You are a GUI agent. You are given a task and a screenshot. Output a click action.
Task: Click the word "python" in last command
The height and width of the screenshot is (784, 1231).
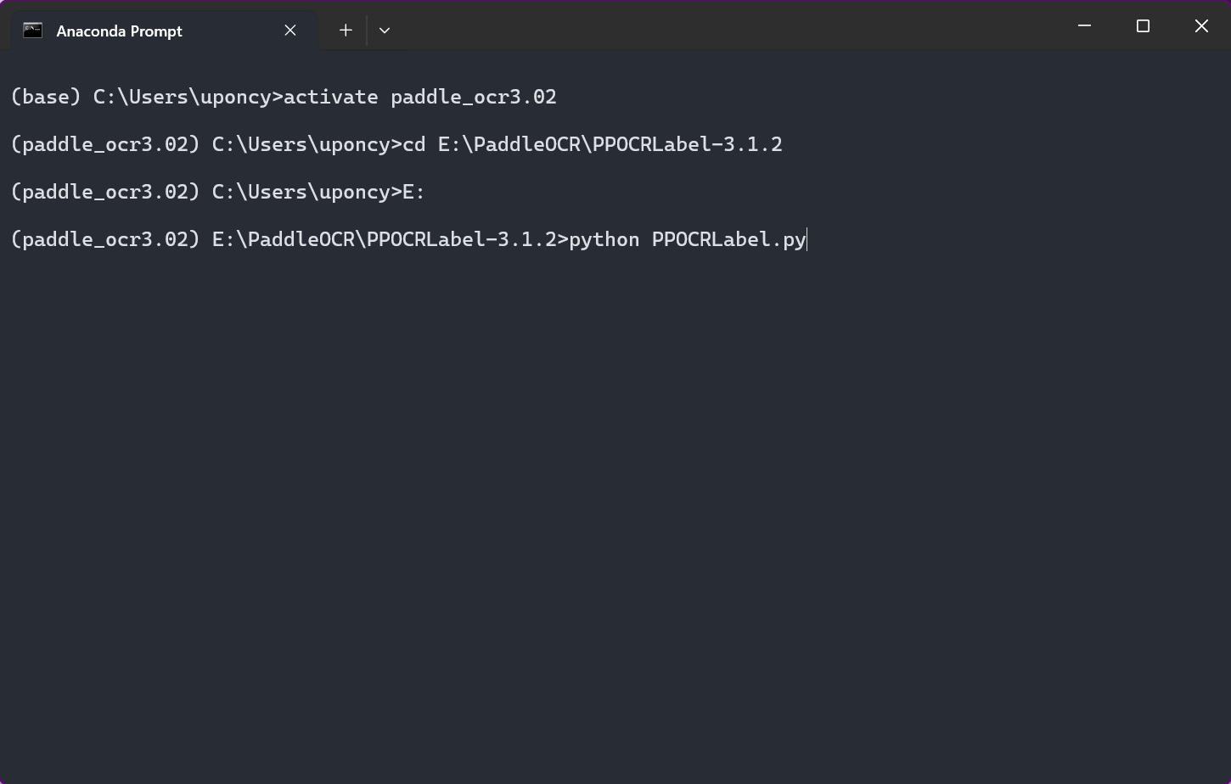tap(604, 239)
